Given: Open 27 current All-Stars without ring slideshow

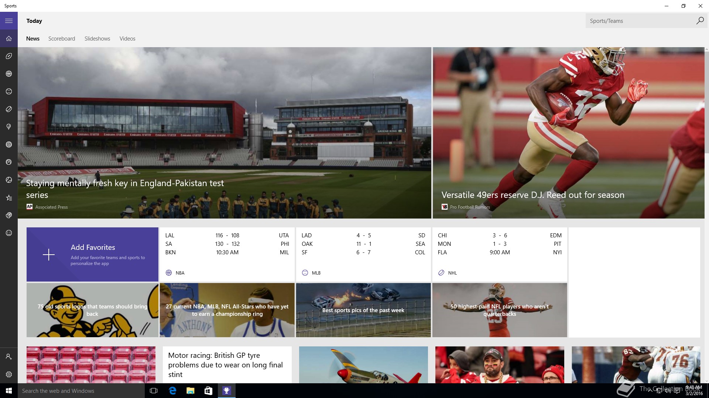Looking at the screenshot, I should coord(227,310).
